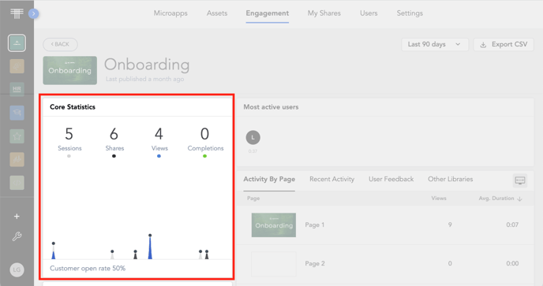This screenshot has height=286, width=543.
Task: Click the Page 1 label
Action: pyautogui.click(x=314, y=225)
